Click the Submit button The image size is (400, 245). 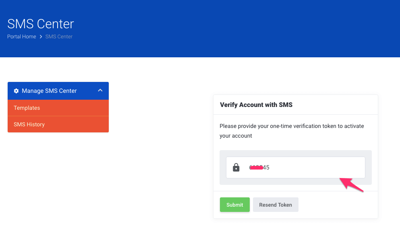[x=234, y=205]
